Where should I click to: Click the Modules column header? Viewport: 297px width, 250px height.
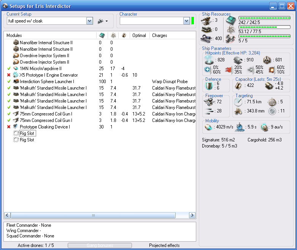pos(50,35)
